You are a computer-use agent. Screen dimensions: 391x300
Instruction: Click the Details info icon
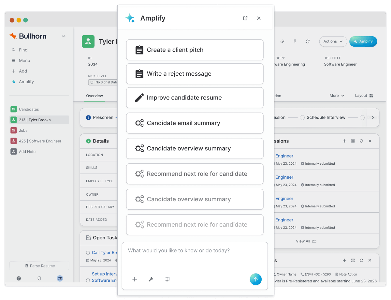point(88,141)
